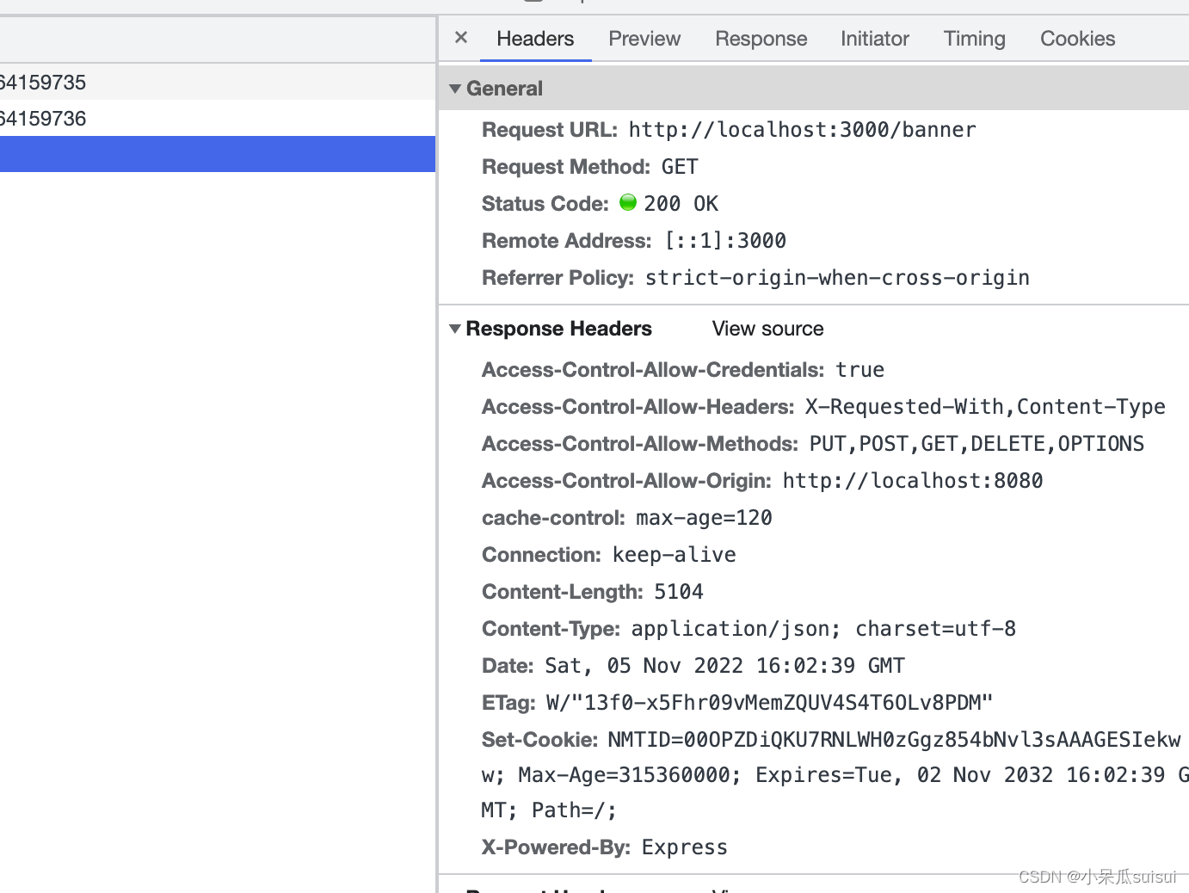Click the green status code indicator

628,202
